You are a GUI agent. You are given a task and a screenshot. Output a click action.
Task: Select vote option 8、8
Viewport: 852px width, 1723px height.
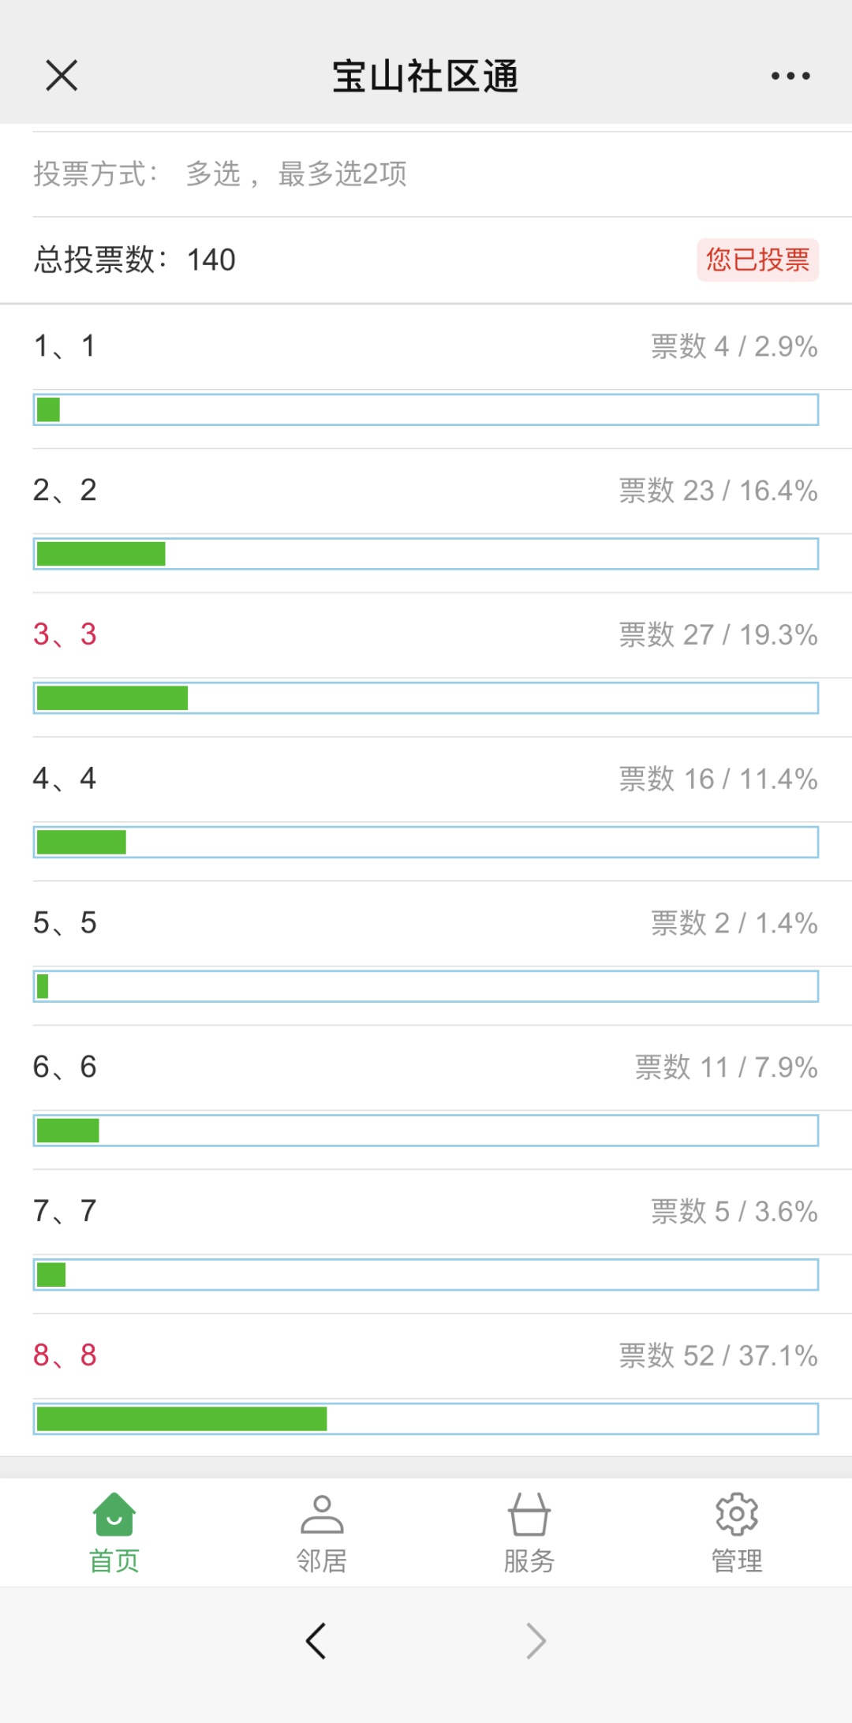pos(65,1355)
